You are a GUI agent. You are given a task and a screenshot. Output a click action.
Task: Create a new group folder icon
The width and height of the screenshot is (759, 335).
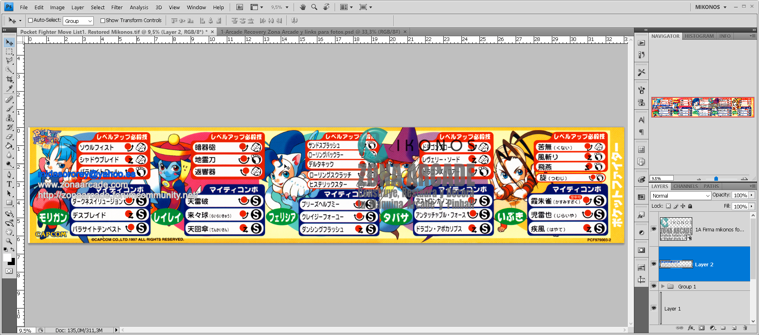(x=723, y=328)
